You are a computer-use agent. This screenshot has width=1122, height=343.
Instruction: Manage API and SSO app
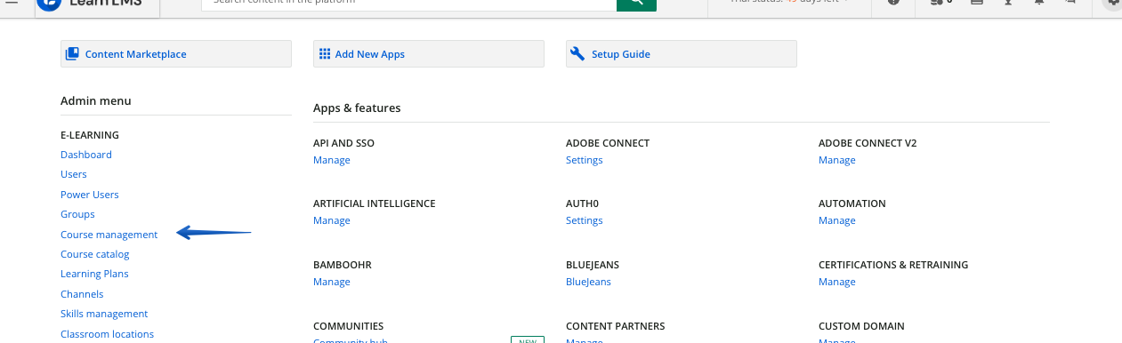(x=332, y=160)
